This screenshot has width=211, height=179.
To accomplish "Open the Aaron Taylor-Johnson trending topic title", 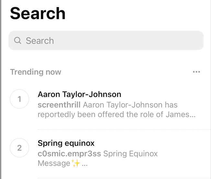I will 79,94.
